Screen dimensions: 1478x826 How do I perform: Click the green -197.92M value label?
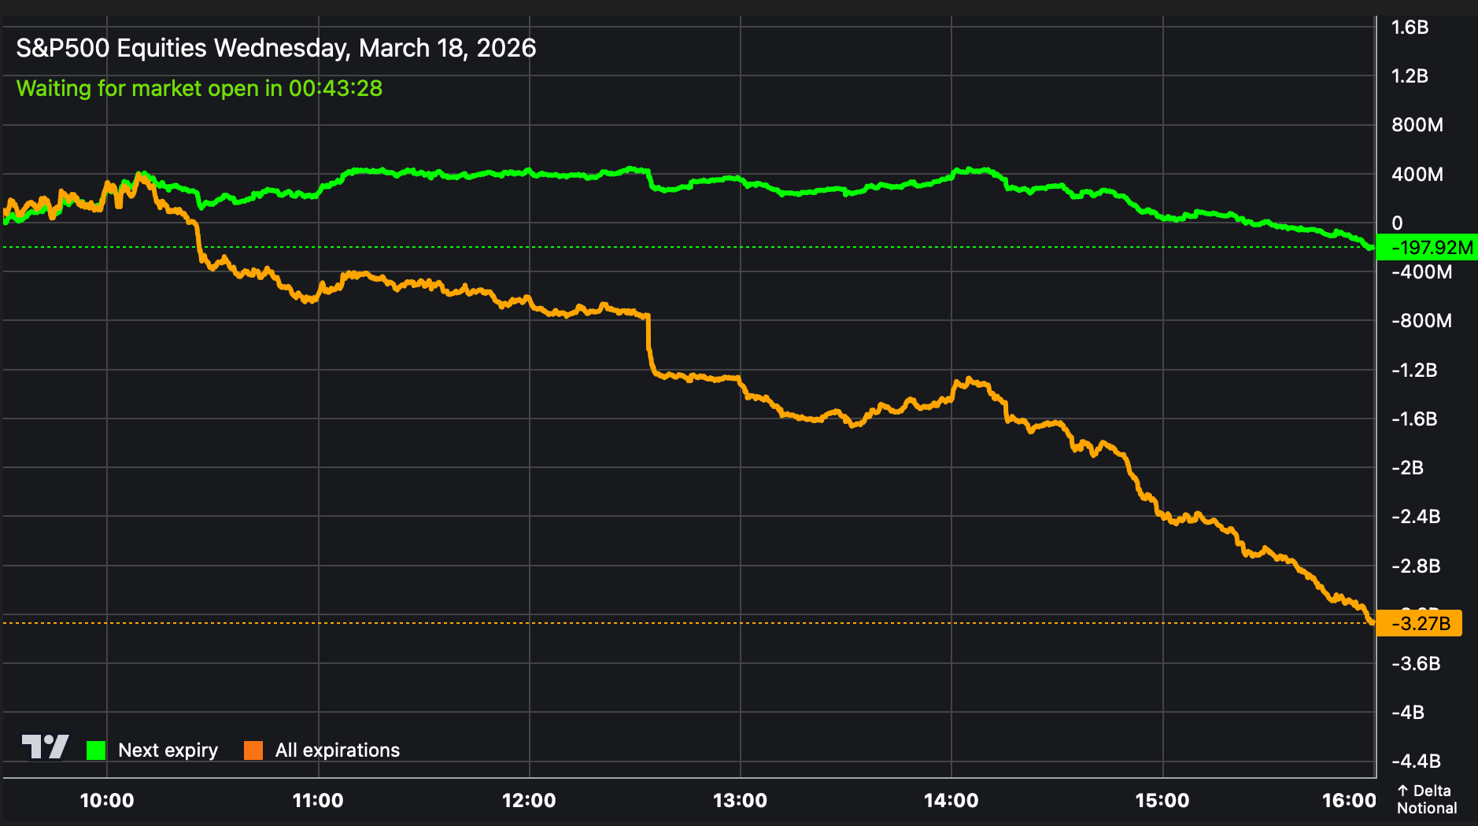pyautogui.click(x=1428, y=248)
